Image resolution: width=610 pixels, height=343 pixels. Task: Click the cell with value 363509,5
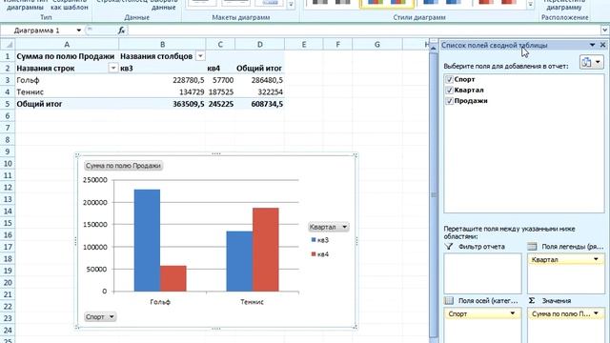pos(163,104)
